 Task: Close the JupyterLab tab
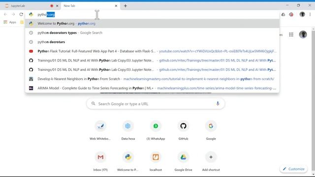point(57,6)
